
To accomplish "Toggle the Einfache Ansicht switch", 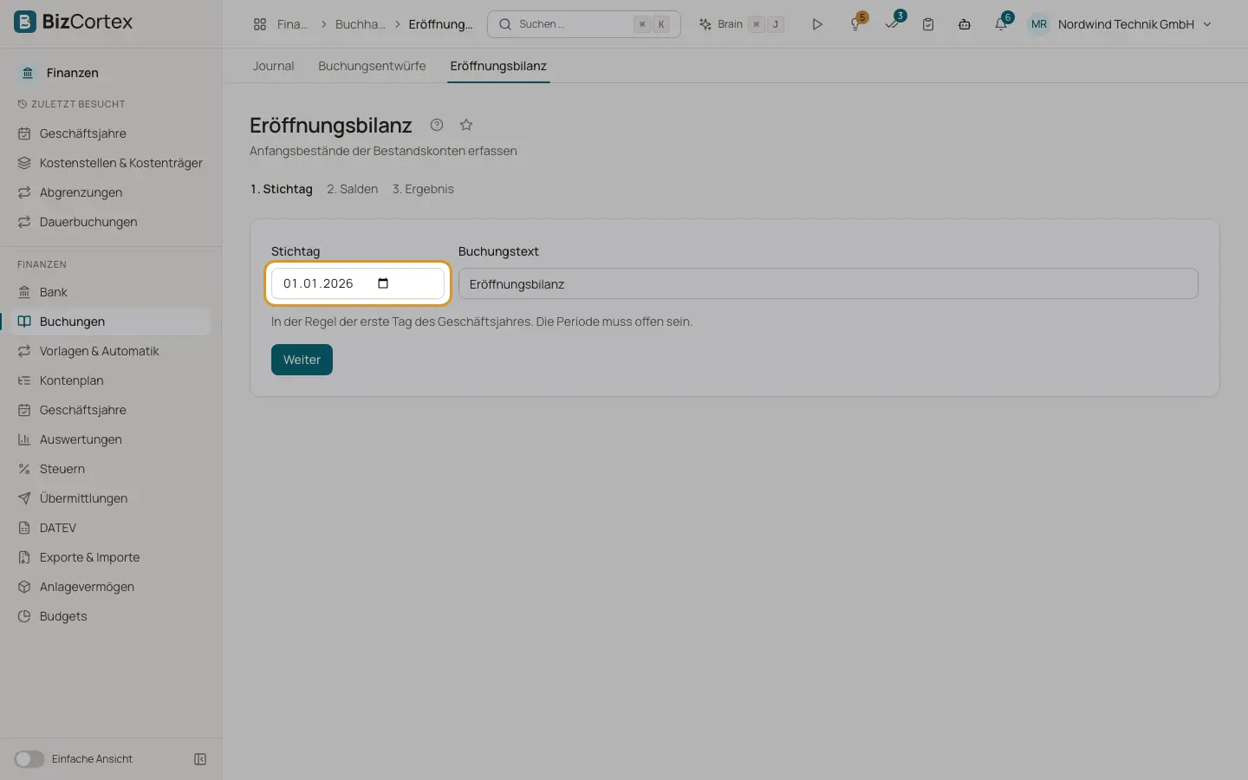I will coord(29,759).
